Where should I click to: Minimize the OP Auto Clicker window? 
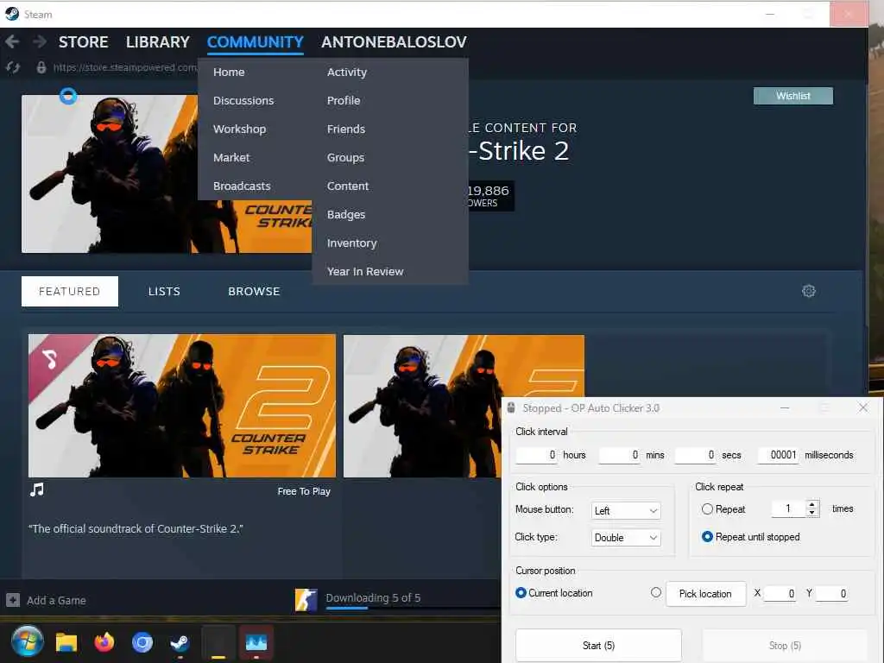click(x=784, y=407)
